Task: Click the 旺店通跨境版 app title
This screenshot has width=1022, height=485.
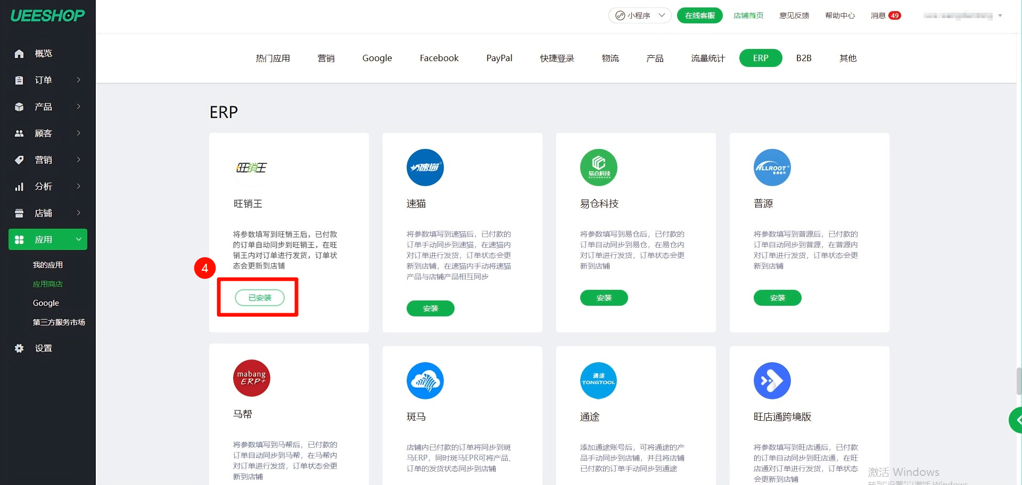Action: pyautogui.click(x=782, y=417)
